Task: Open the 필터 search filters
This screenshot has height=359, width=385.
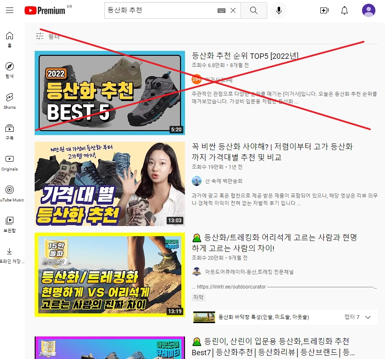Action: coord(46,37)
